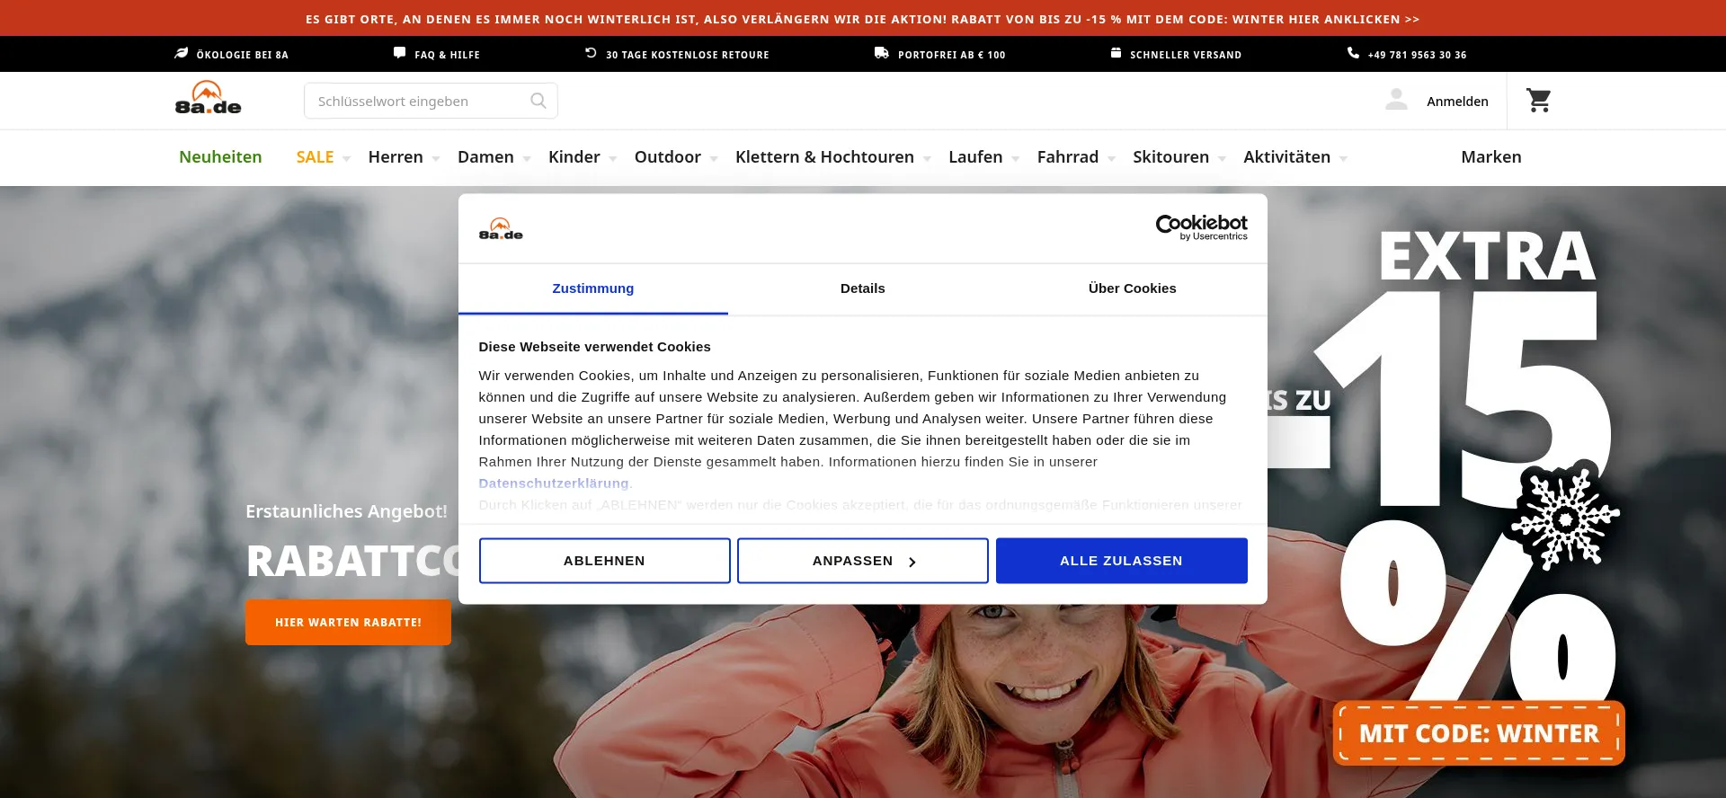Click the package icon next to Schneller Versand
This screenshot has width=1726, height=798.
(1116, 53)
